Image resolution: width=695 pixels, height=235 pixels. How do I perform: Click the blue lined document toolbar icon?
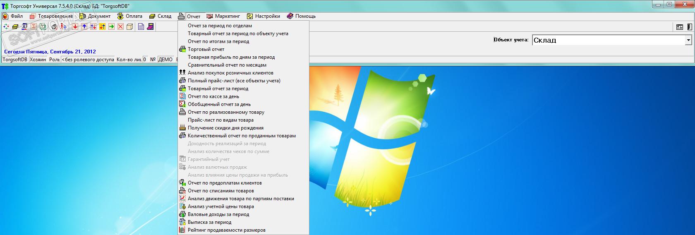(x=141, y=26)
